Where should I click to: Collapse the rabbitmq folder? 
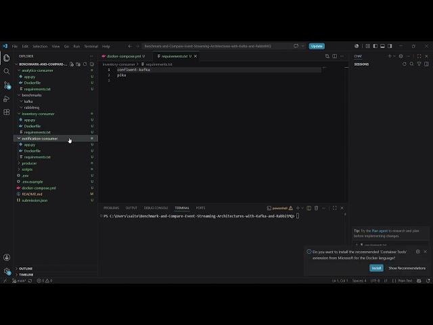coord(55,108)
